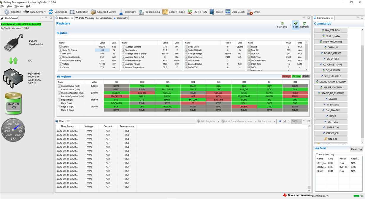Screen dimensions: 365x199
Task: Toggle the Scan checkmark button
Action: pyautogui.click(x=296, y=25)
